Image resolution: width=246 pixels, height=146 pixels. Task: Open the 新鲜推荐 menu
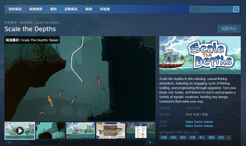tap(36, 9)
